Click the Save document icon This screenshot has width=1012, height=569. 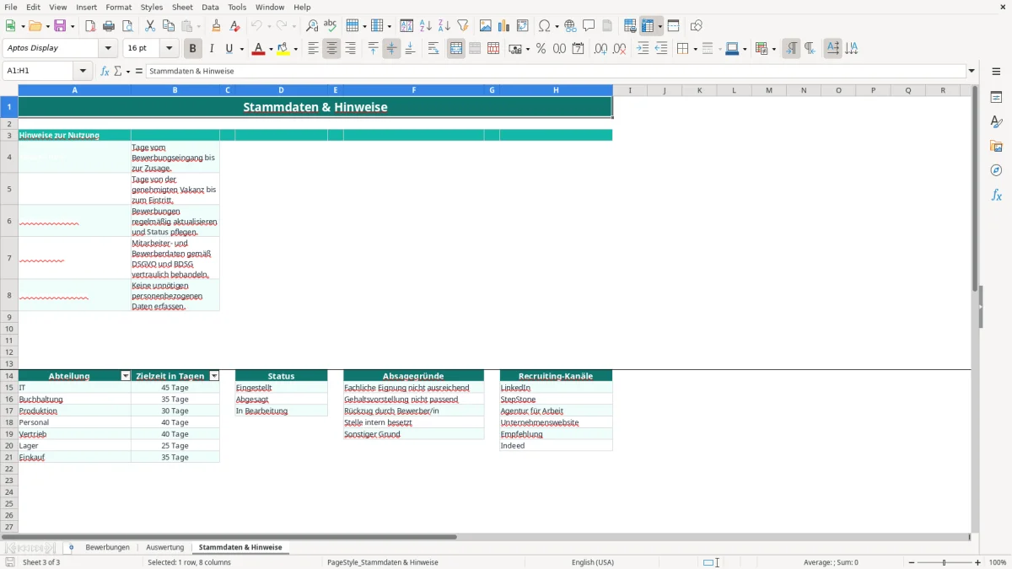(60, 26)
